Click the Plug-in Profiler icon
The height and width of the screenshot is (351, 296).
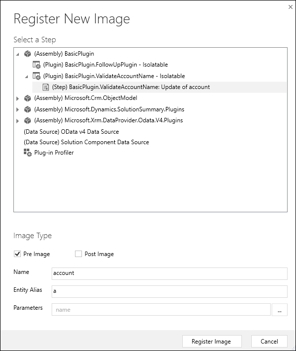28,153
